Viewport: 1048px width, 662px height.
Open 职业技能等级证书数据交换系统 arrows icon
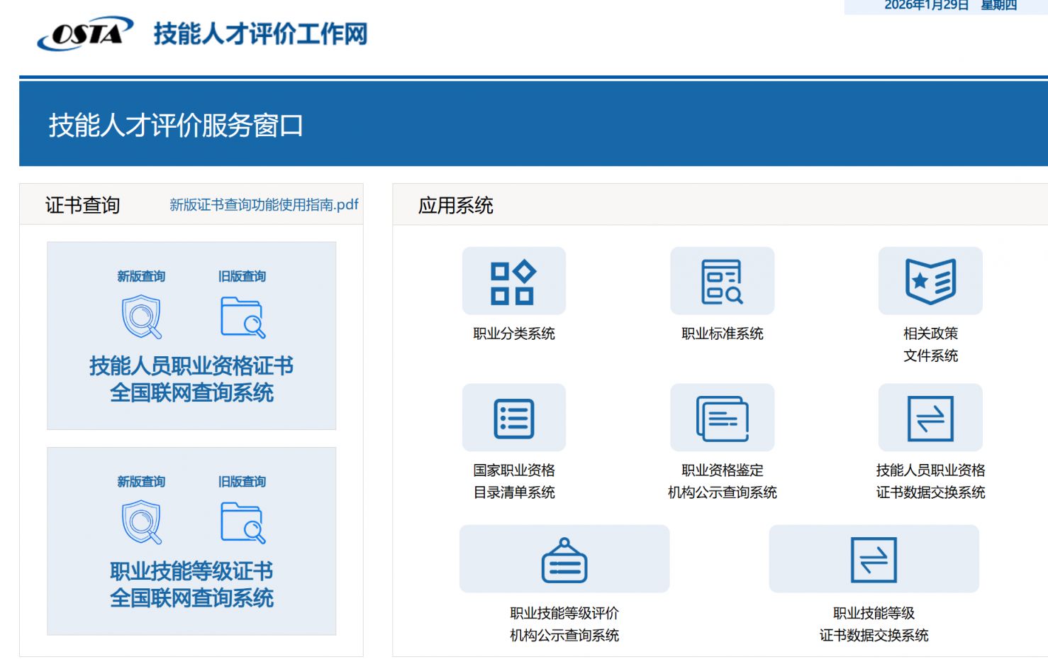(x=874, y=559)
